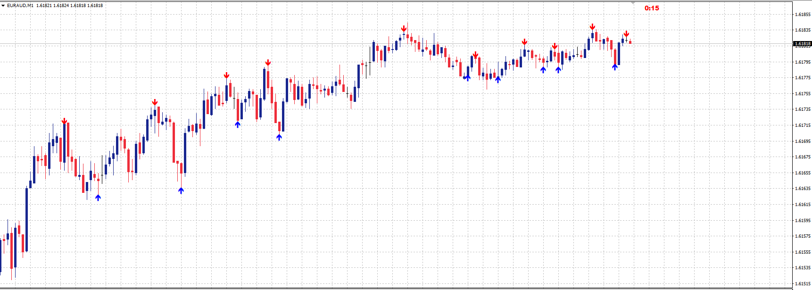Image resolution: width=812 pixels, height=290 pixels.
Task: Click the 1.61555 price scale label
Action: coord(803,252)
